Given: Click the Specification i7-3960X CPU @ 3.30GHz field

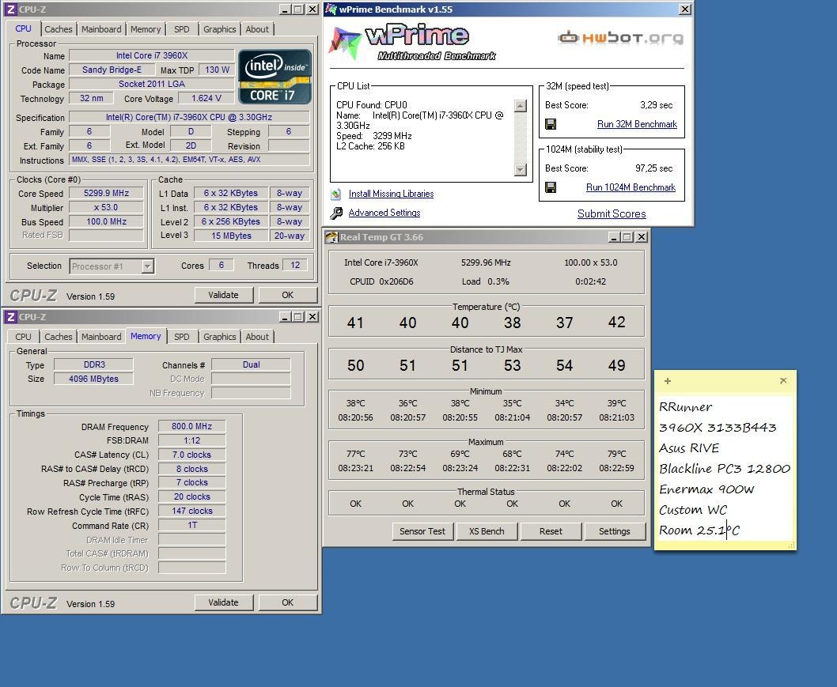Looking at the screenshot, I should point(189,117).
